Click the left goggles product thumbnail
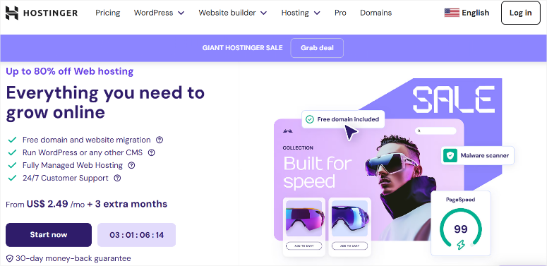Screen dimensions: 547x266 [x=304, y=219]
